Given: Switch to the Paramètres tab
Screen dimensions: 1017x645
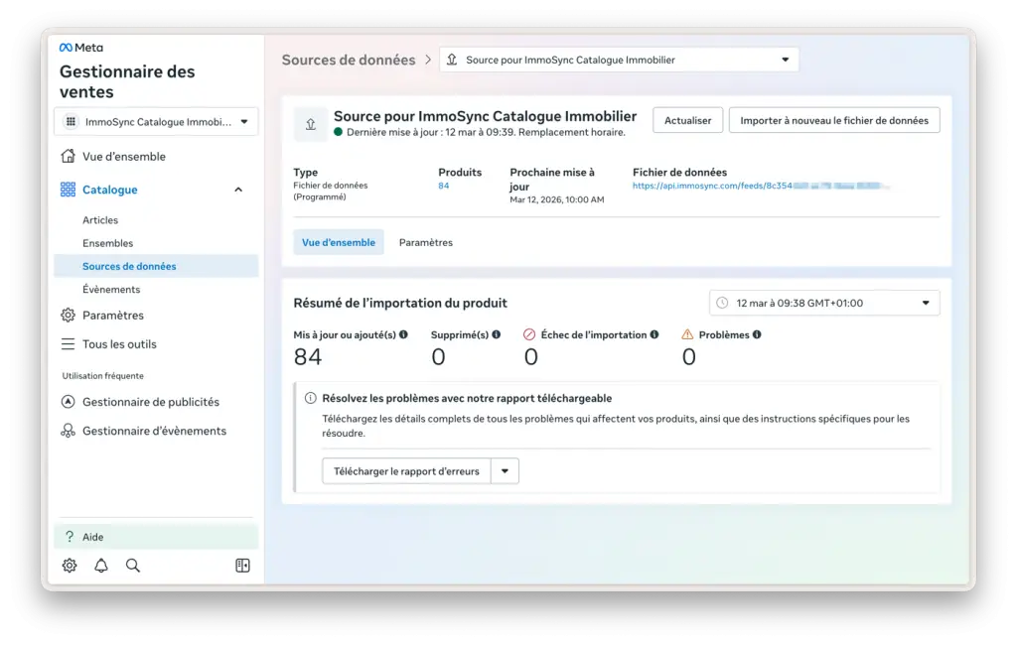Looking at the screenshot, I should pyautogui.click(x=425, y=242).
